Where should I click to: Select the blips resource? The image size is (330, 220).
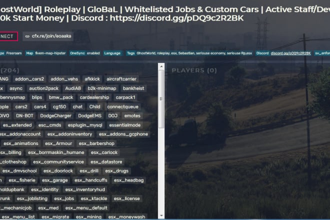pyautogui.click(x=37, y=97)
